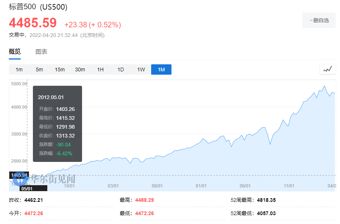This screenshot has width=340, height=224.
Task: Click the 1465.94 price axis label
Action: point(18,175)
